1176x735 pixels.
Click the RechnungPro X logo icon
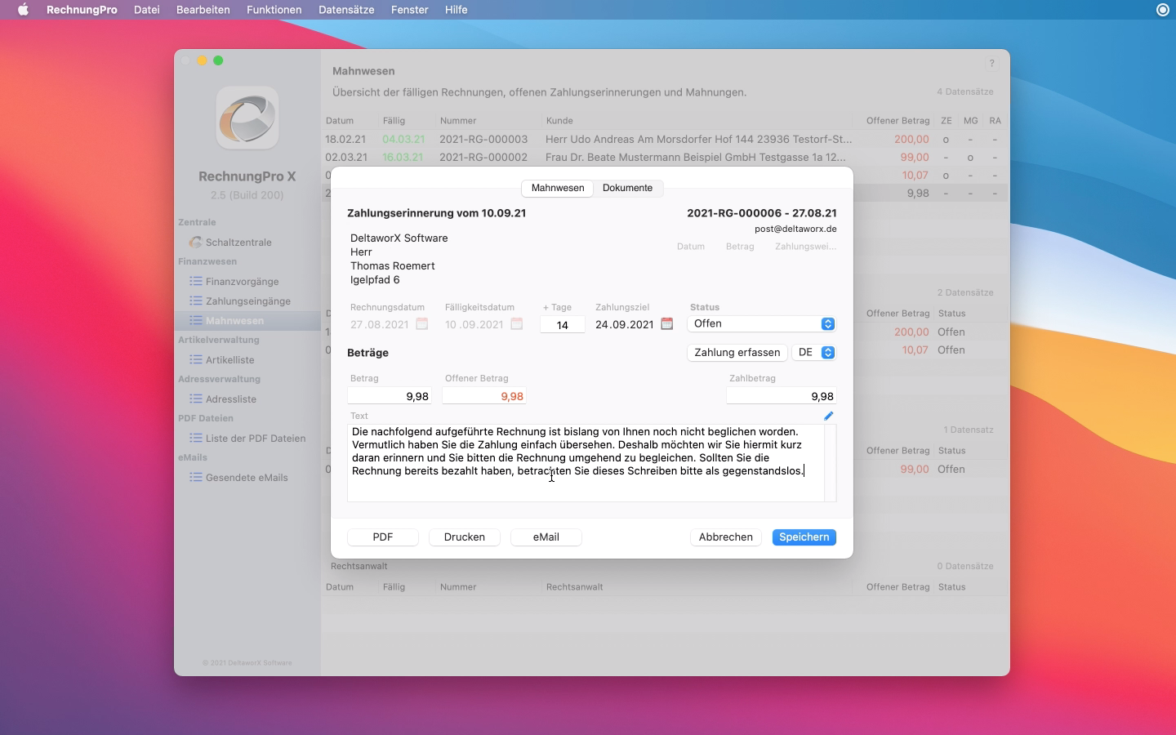coord(247,119)
